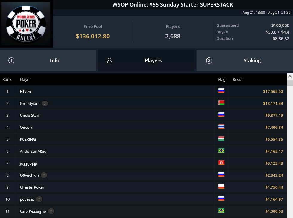Click Caio Pessagno's re-entry count badge
Image resolution: width=293 pixels, height=218 pixels.
[x=51, y=211]
